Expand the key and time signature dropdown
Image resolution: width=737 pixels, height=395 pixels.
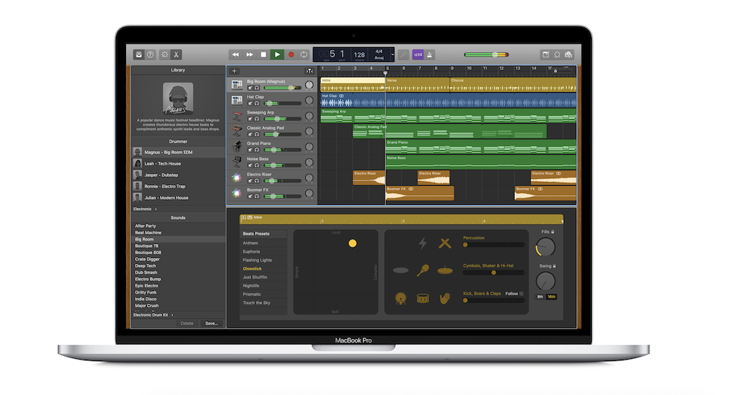pyautogui.click(x=393, y=55)
